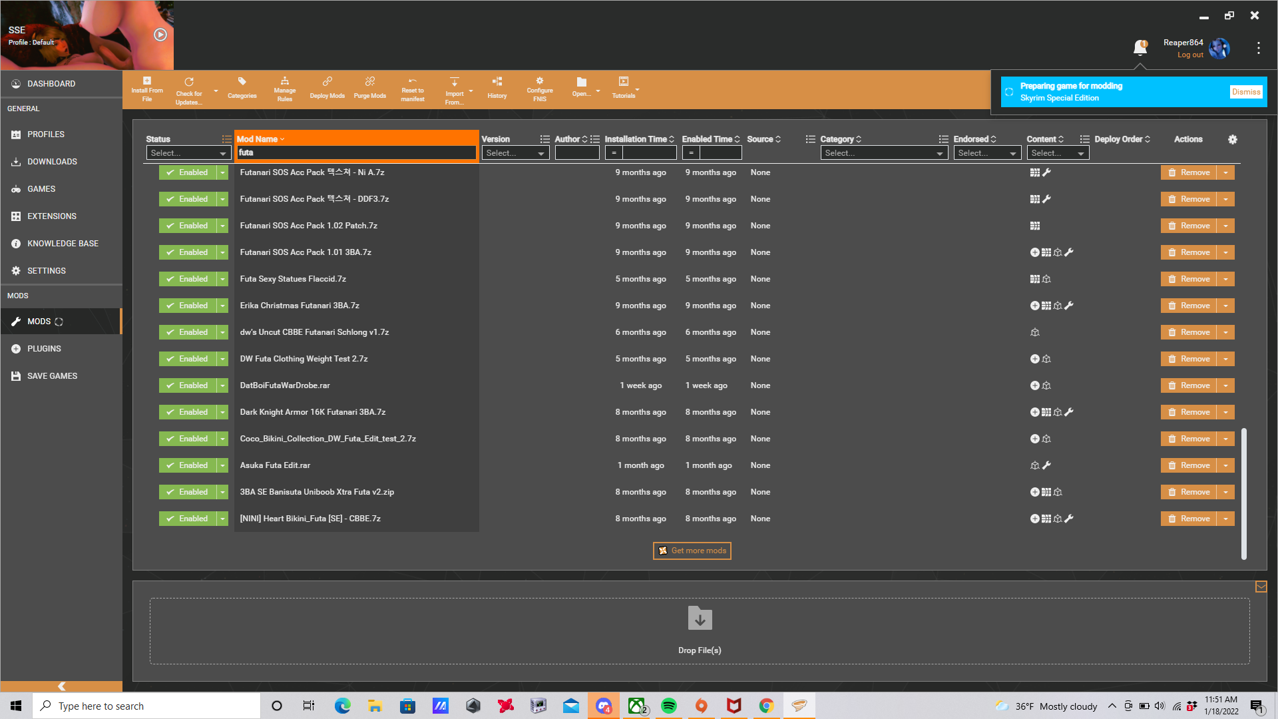Toggle Enabled for [NINI] Heart Bikini_Futa
Screen dimensions: 1278x719
(188, 519)
